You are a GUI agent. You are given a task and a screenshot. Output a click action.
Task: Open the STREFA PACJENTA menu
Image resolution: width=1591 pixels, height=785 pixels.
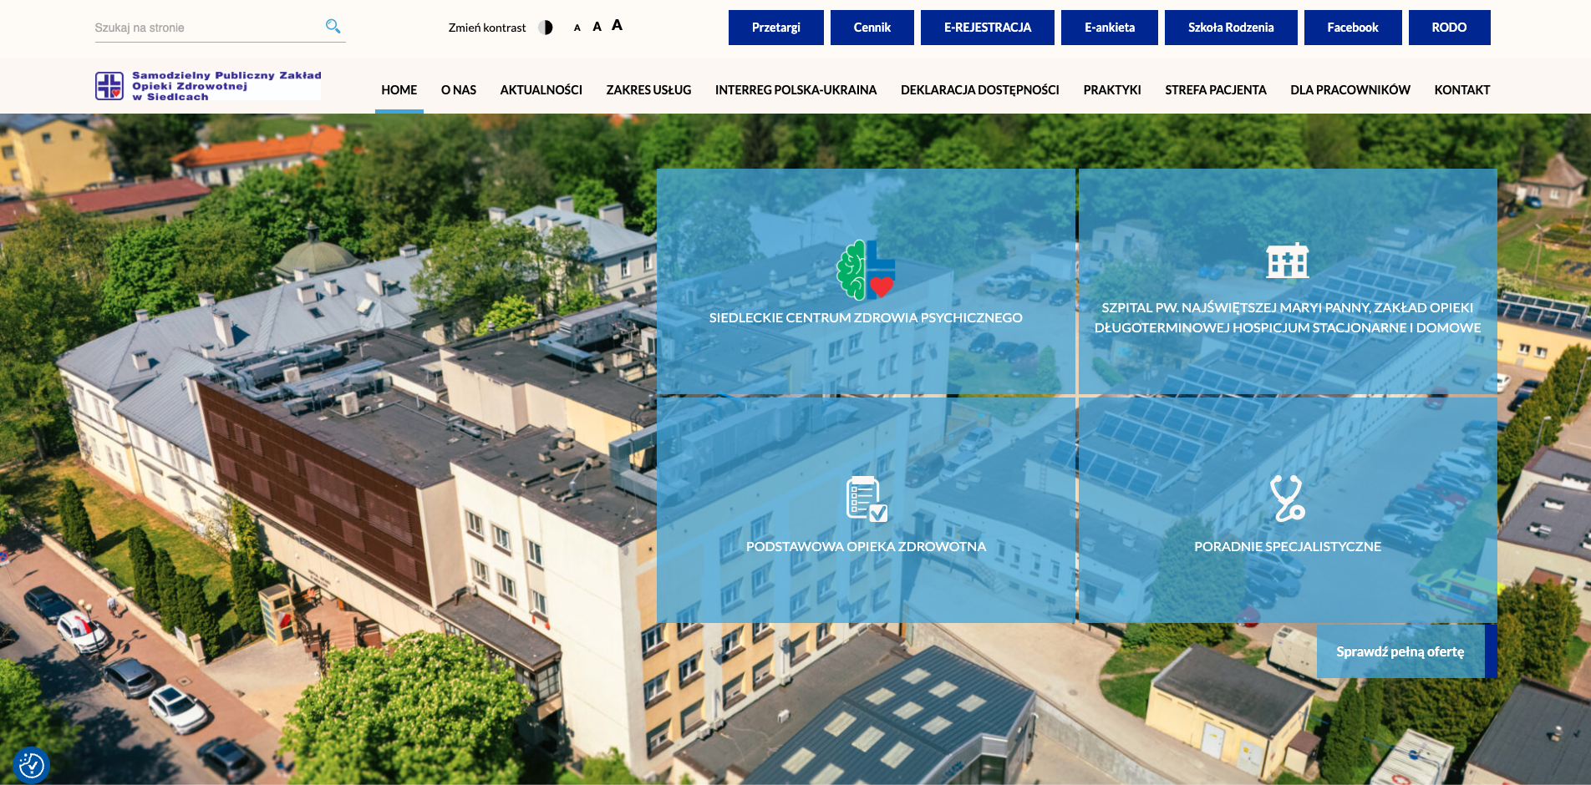click(x=1216, y=90)
